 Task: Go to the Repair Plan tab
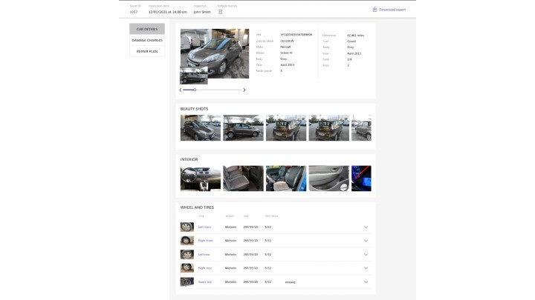tap(147, 51)
